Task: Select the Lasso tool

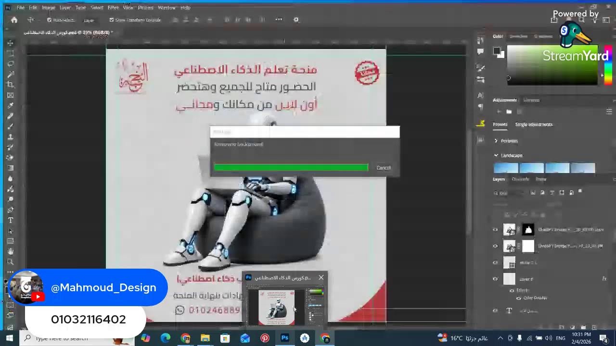Action: click(x=10, y=64)
